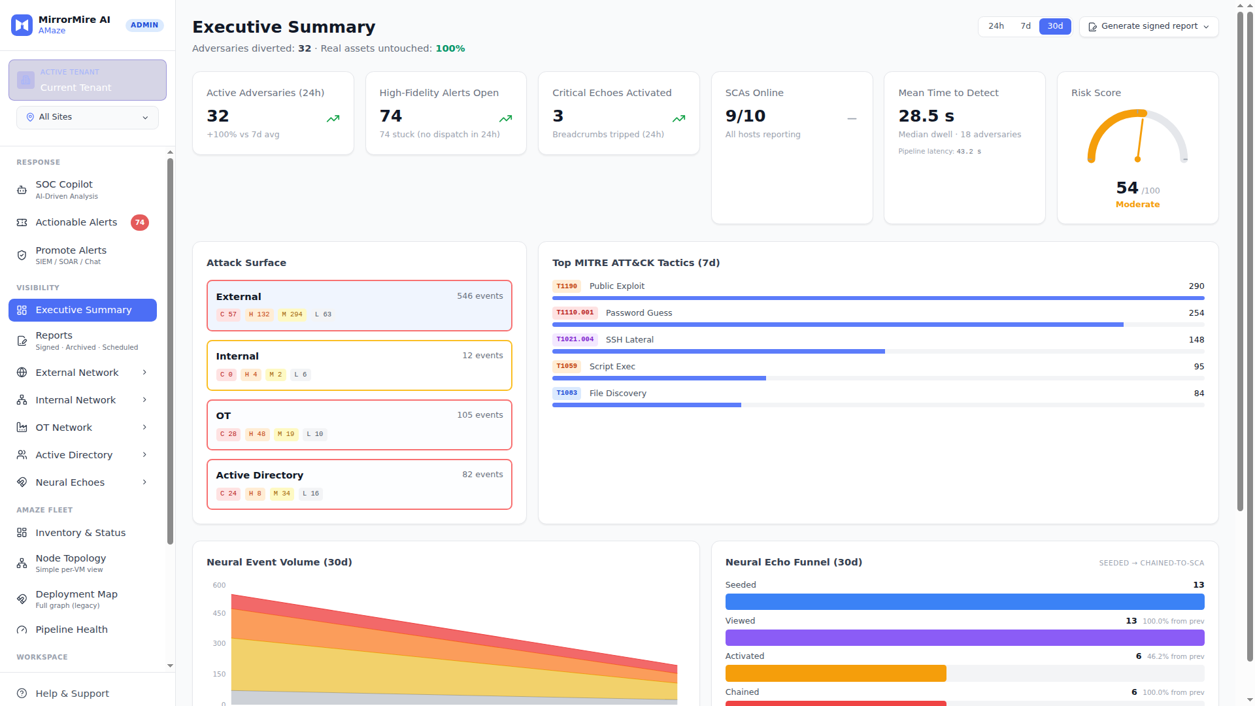Open the Generate signed report dropdown
This screenshot has width=1255, height=706.
click(x=1148, y=27)
